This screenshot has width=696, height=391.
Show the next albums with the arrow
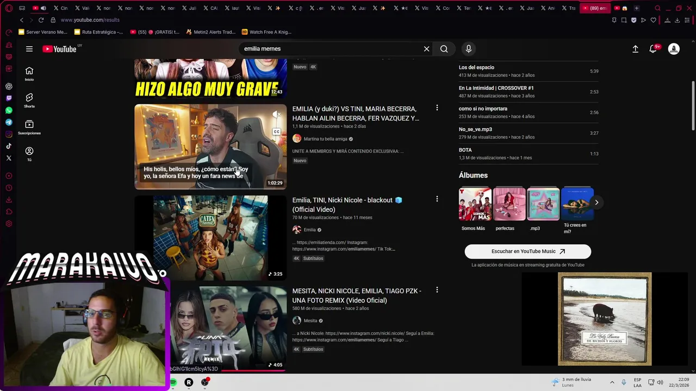point(596,203)
